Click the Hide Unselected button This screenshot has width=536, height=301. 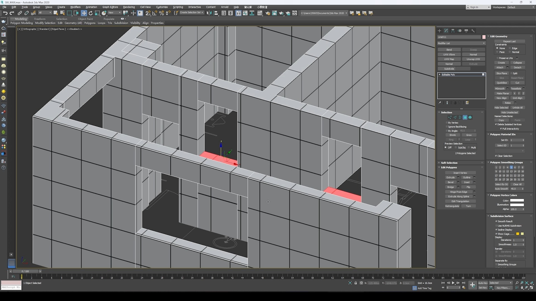509,113
